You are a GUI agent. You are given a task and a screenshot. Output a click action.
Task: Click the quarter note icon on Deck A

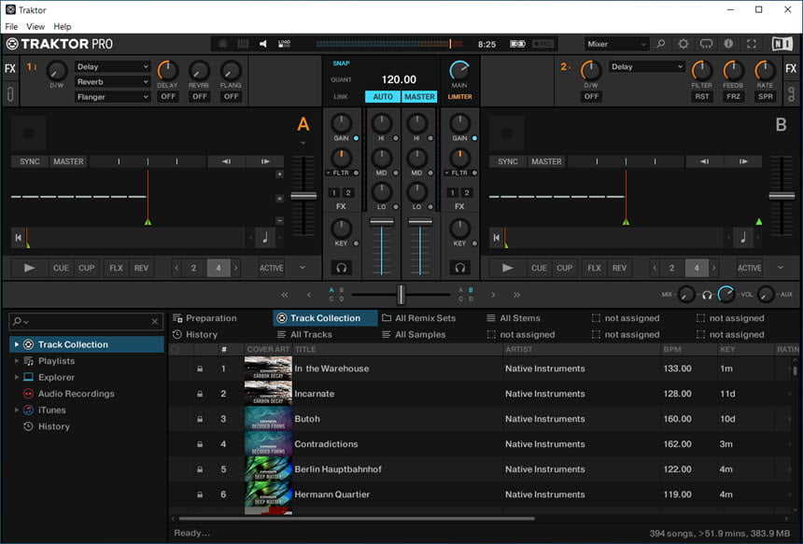click(265, 237)
